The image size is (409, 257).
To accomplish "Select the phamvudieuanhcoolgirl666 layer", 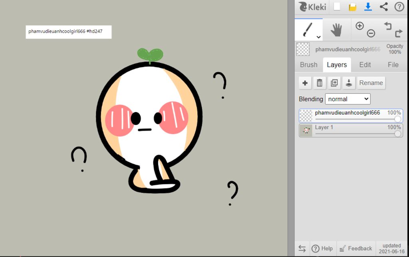I will tap(351, 116).
